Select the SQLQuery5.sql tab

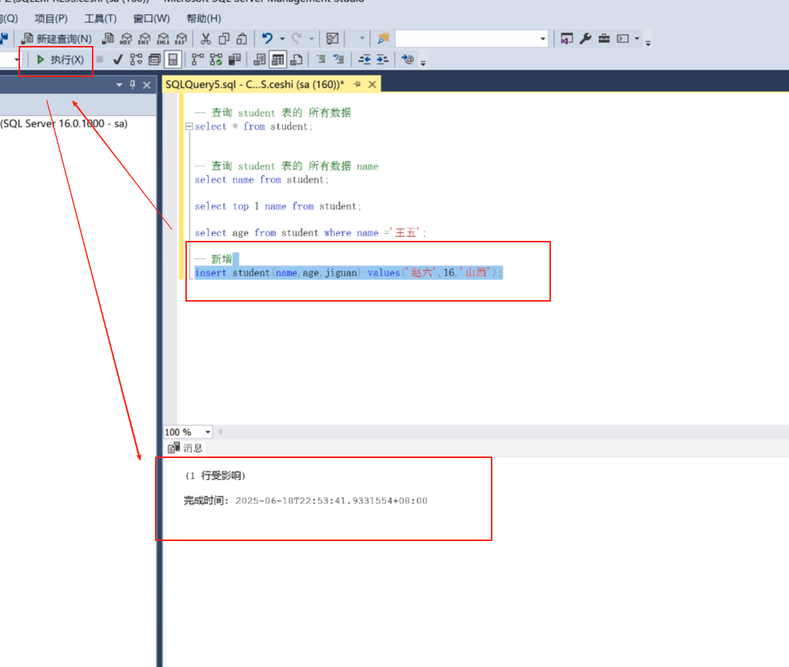[255, 84]
